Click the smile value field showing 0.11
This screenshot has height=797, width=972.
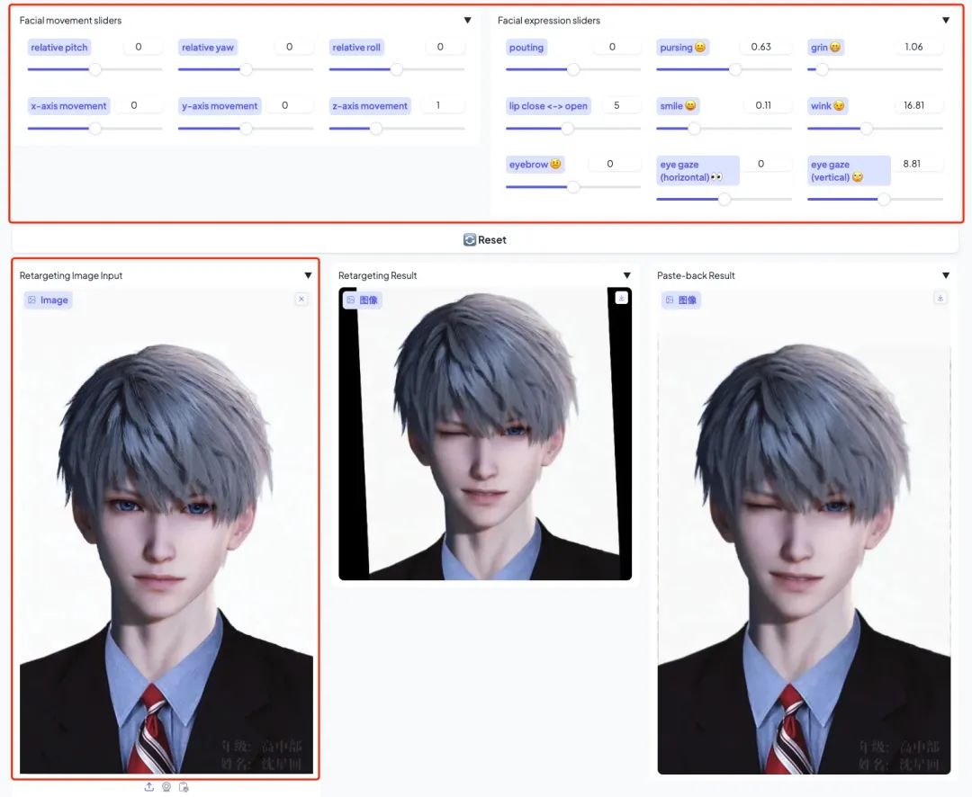(768, 105)
